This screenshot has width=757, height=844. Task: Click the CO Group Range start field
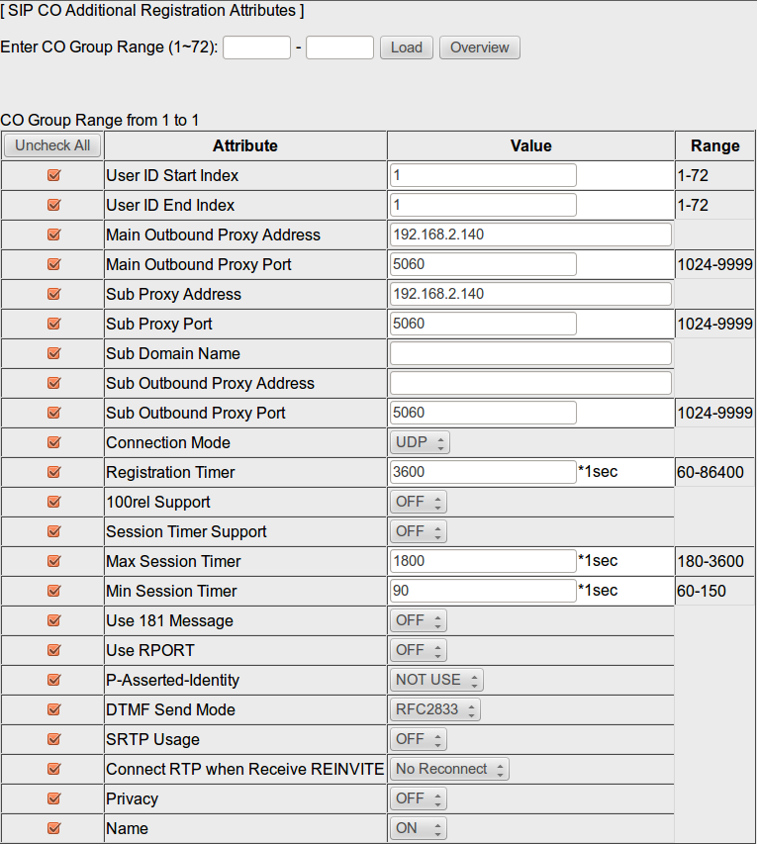256,47
